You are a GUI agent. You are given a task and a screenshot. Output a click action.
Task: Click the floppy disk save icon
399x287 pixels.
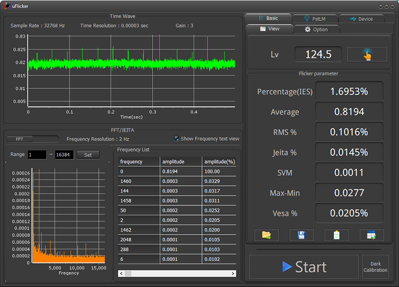301,235
